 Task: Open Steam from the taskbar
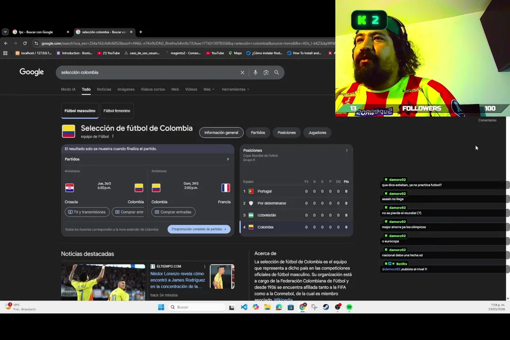[x=326, y=307]
